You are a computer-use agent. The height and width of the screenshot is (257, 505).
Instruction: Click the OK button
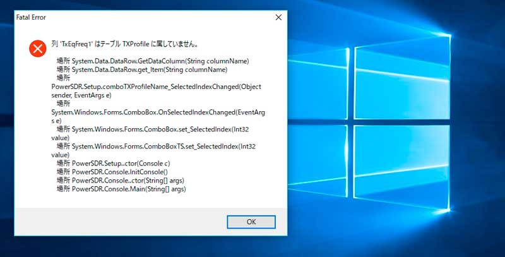click(x=251, y=222)
